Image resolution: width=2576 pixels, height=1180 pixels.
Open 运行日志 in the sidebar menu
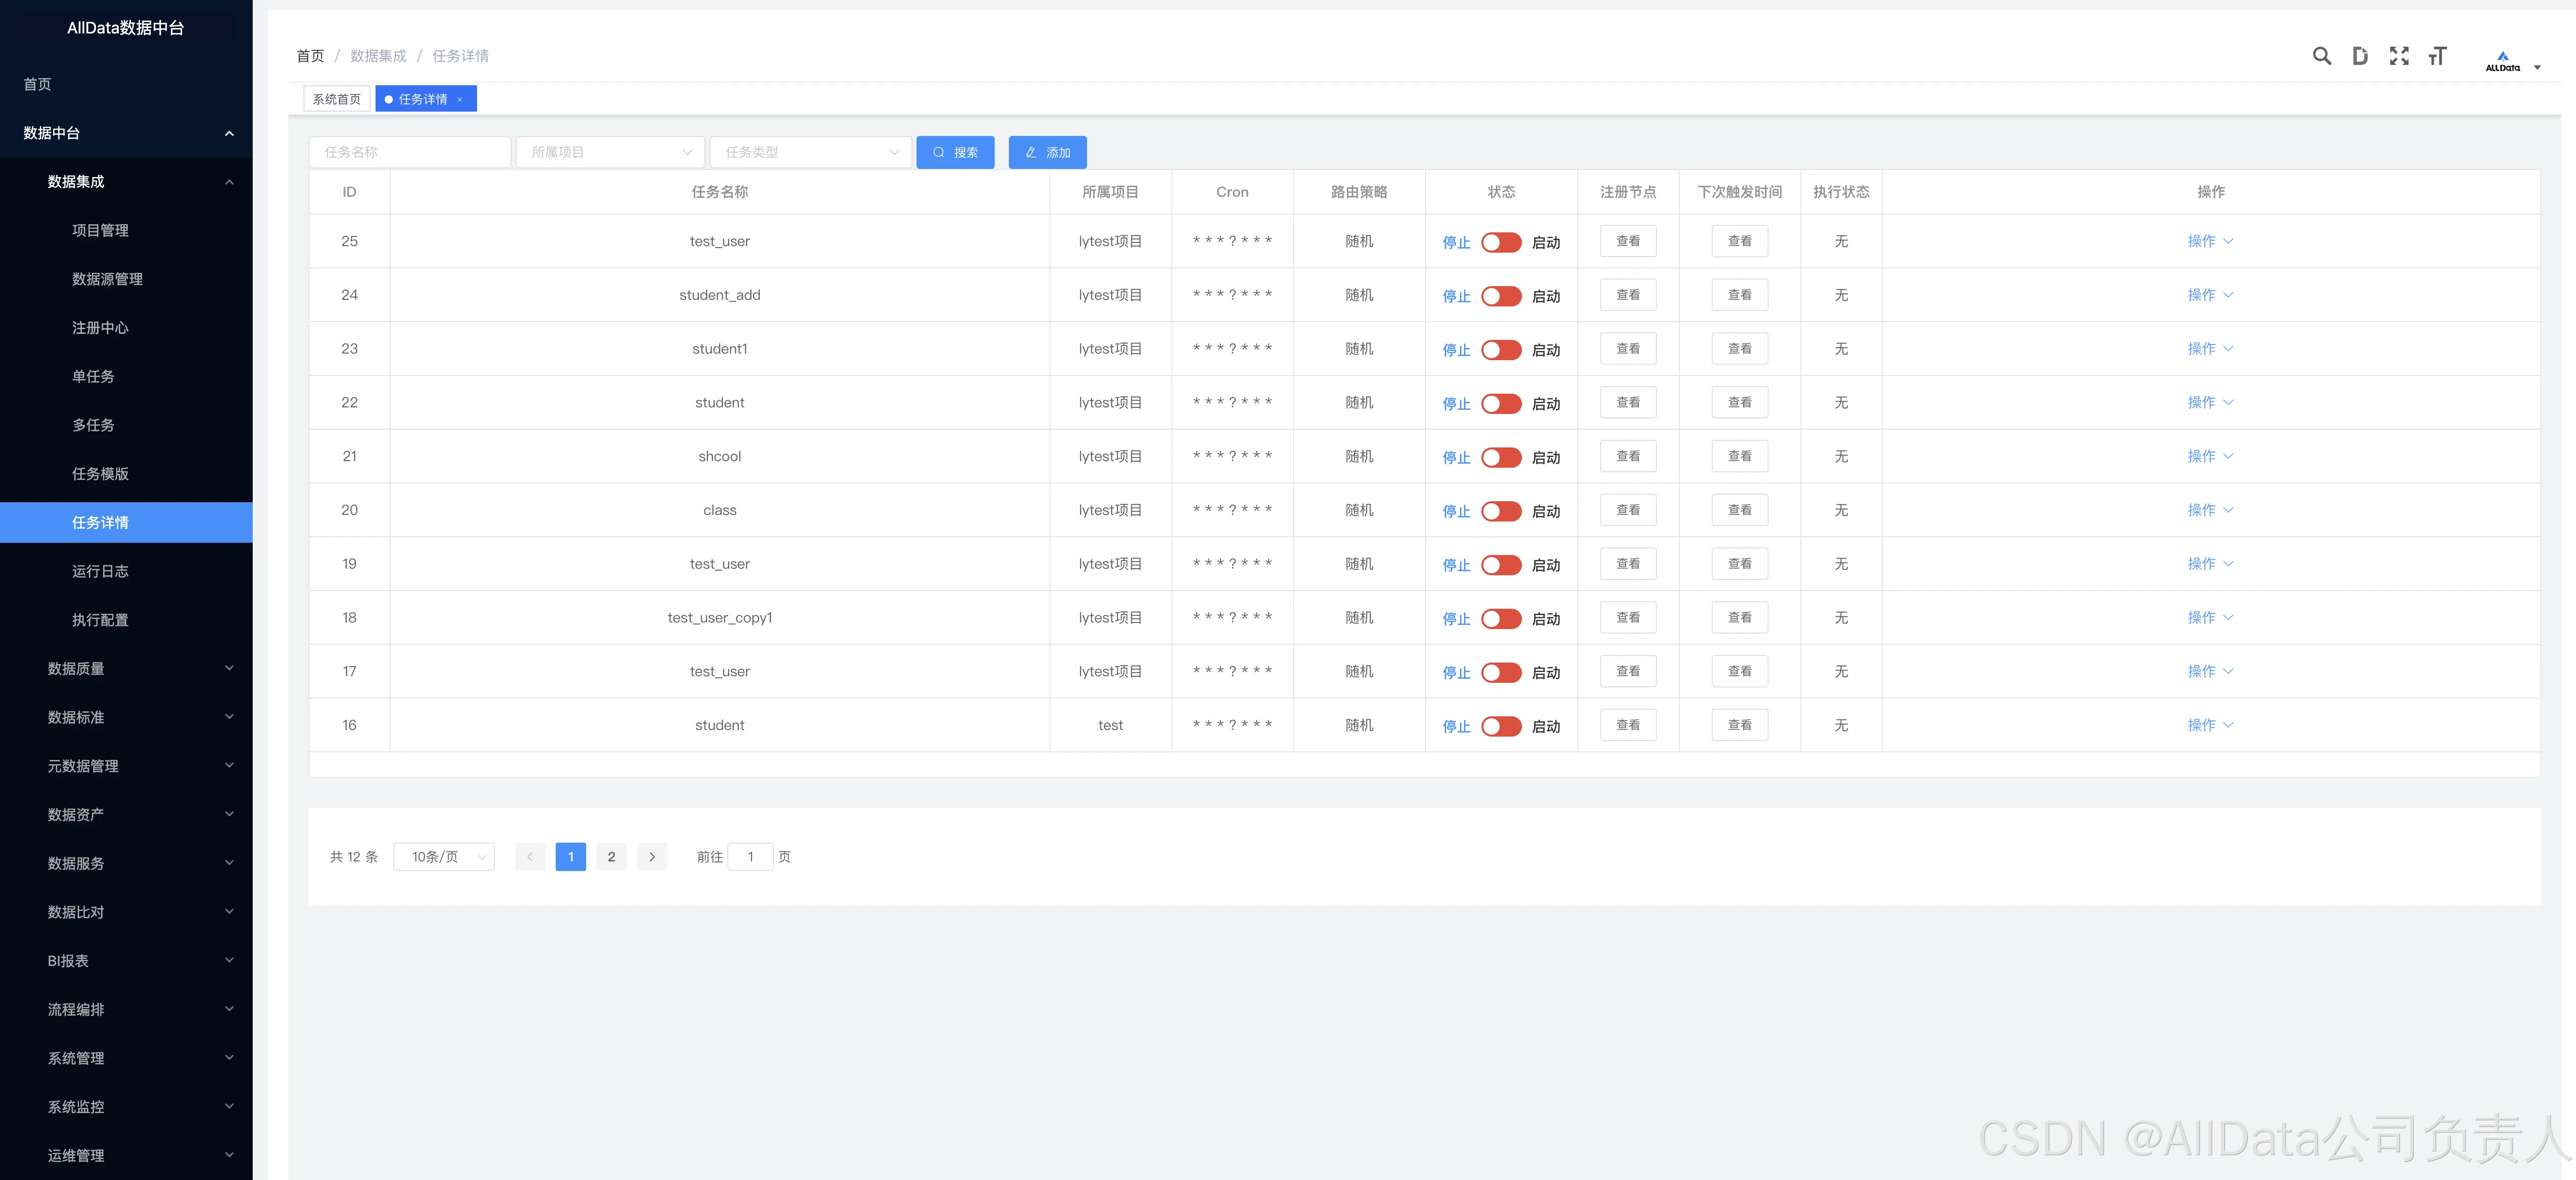click(100, 571)
